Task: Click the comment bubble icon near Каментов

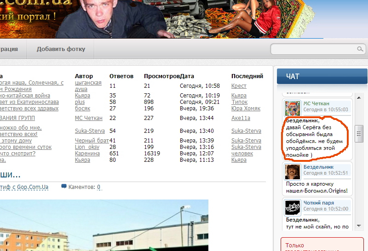Action: click(63, 187)
